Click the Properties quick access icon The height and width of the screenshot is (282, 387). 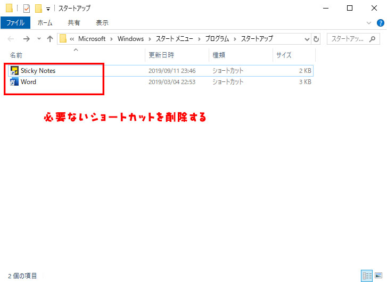point(27,9)
